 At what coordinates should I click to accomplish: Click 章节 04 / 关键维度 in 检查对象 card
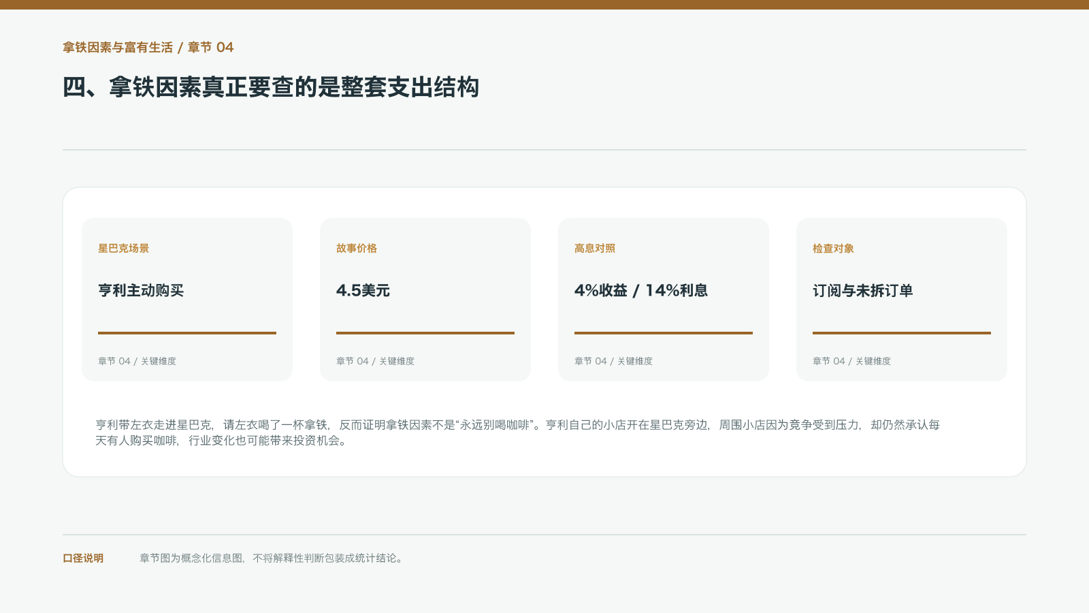pyautogui.click(x=851, y=361)
